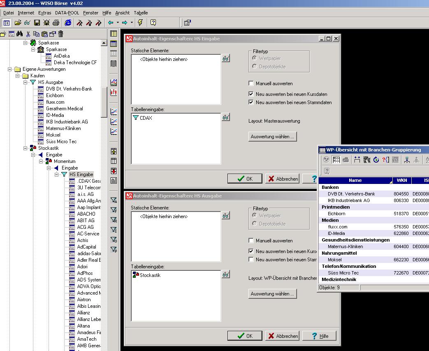Click the scissors cut icon
The image size is (429, 351).
pyautogui.click(x=28, y=34)
